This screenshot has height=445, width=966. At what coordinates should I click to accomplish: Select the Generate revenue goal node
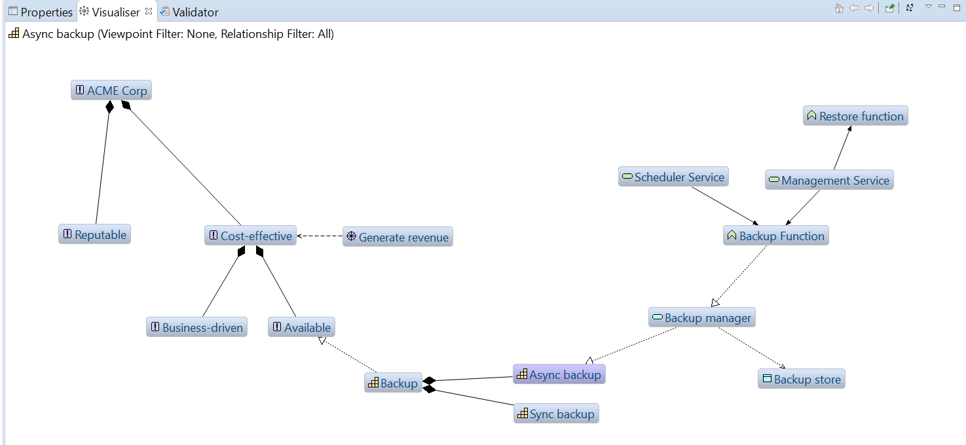coord(398,238)
